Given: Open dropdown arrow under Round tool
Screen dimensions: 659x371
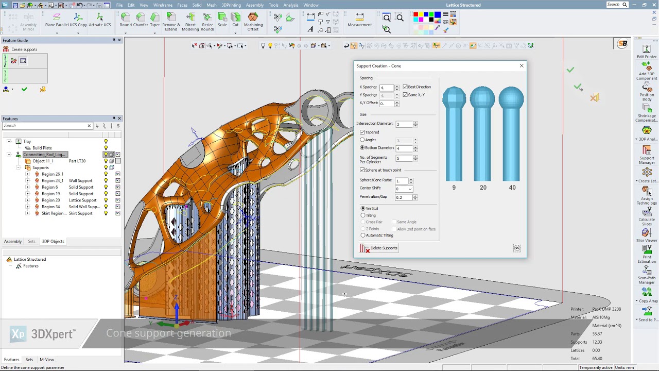Looking at the screenshot, I should 126,33.
